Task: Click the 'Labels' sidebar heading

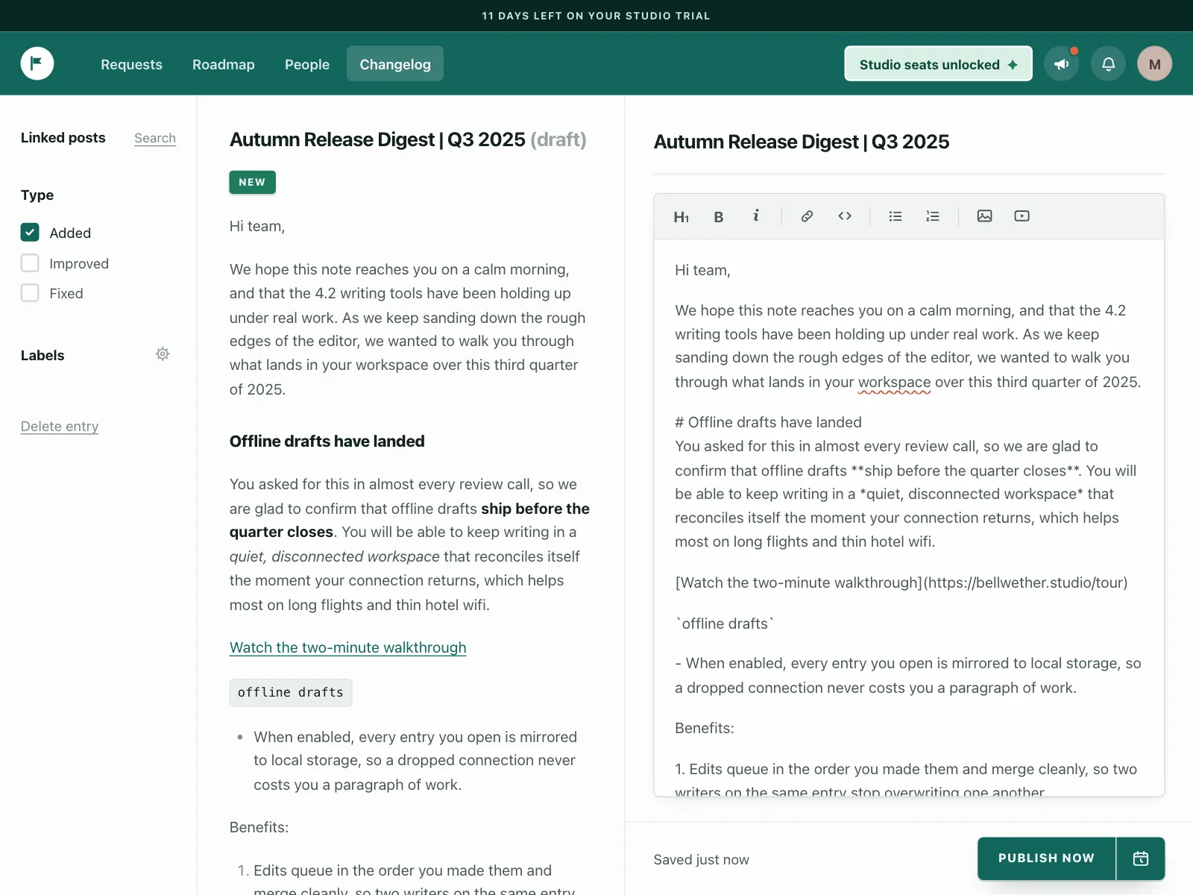Action: tap(43, 356)
